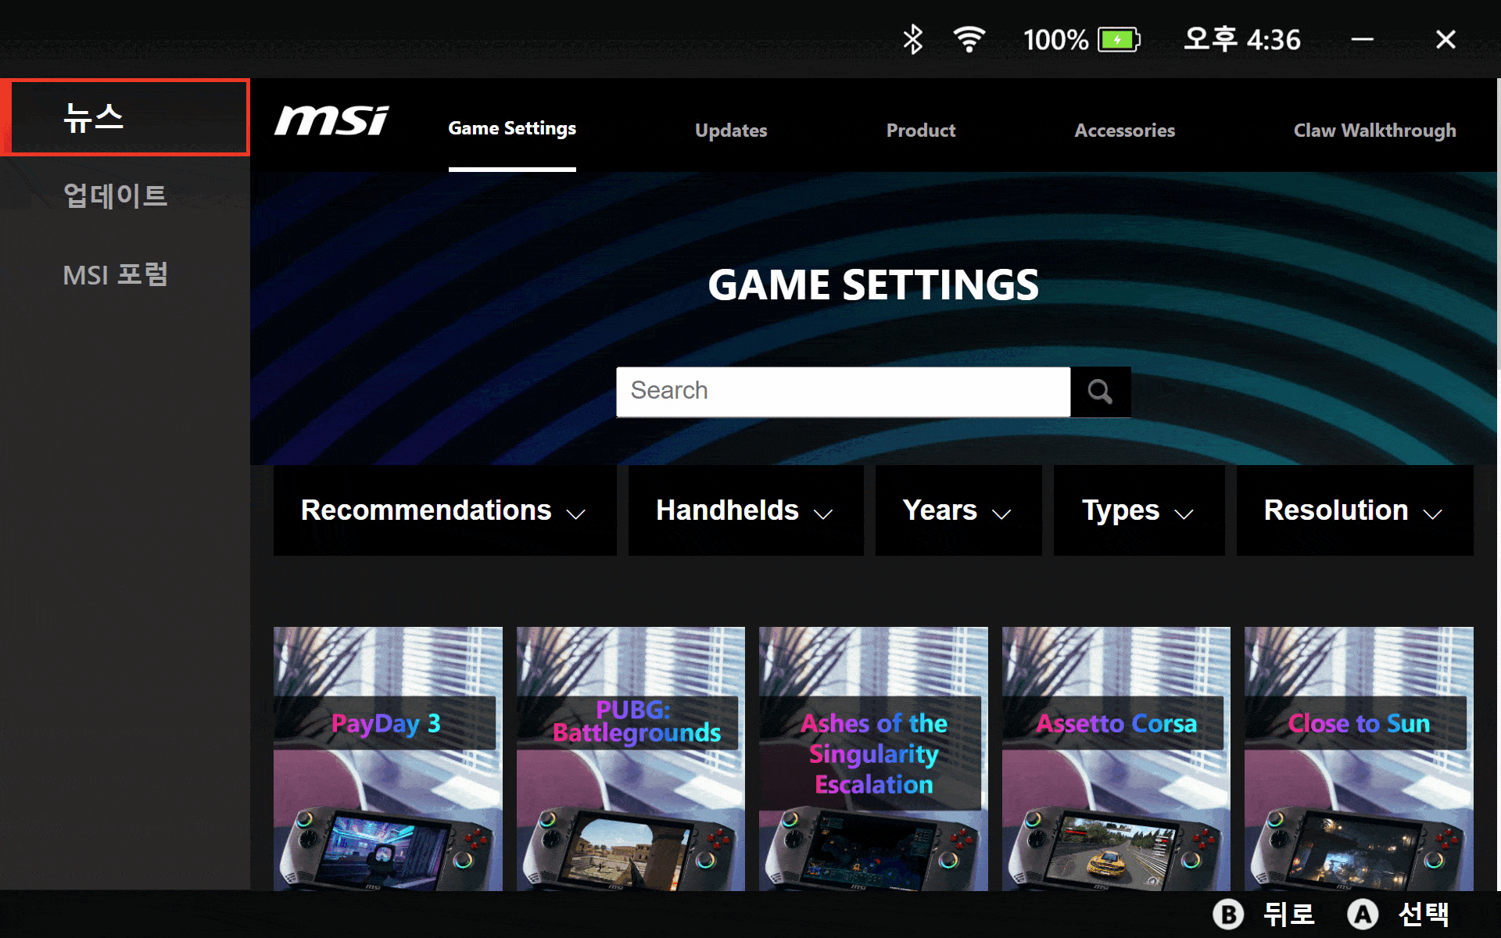The height and width of the screenshot is (938, 1501).
Task: Click the 100% battery percentage text
Action: click(x=1055, y=40)
